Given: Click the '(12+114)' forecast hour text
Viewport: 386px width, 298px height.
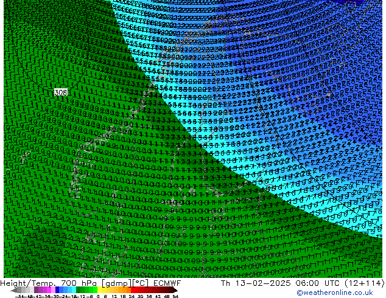Looking at the screenshot, I should tap(364, 283).
